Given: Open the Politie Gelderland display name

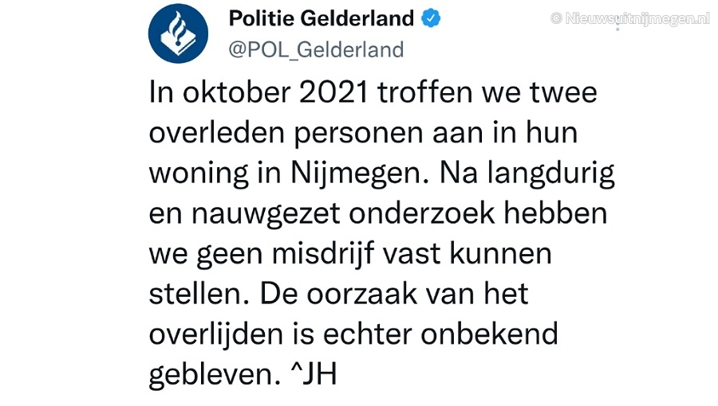Looking at the screenshot, I should [x=322, y=18].
